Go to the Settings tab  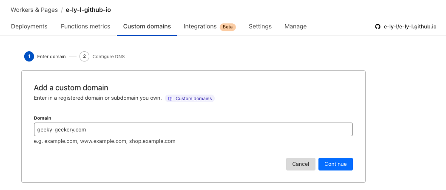(x=260, y=26)
